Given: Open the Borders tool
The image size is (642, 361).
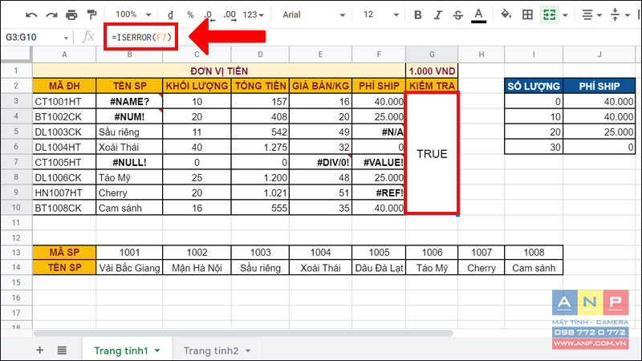Looking at the screenshot, I should [x=528, y=15].
